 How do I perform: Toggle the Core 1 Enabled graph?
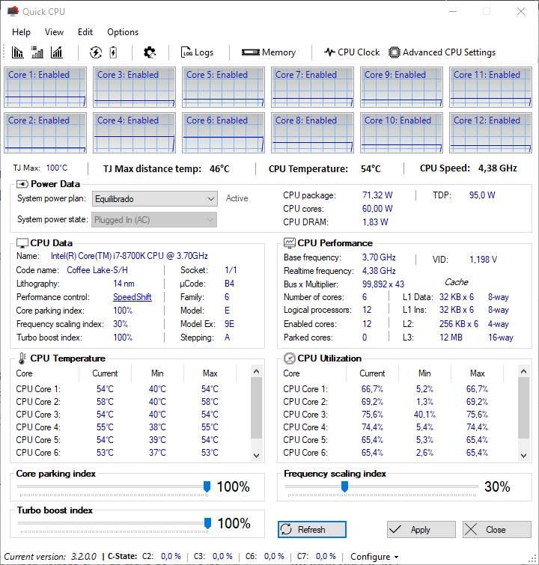(x=45, y=88)
